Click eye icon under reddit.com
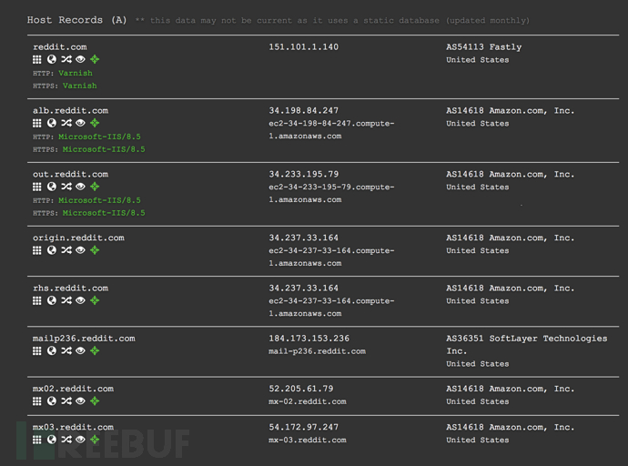 [80, 59]
